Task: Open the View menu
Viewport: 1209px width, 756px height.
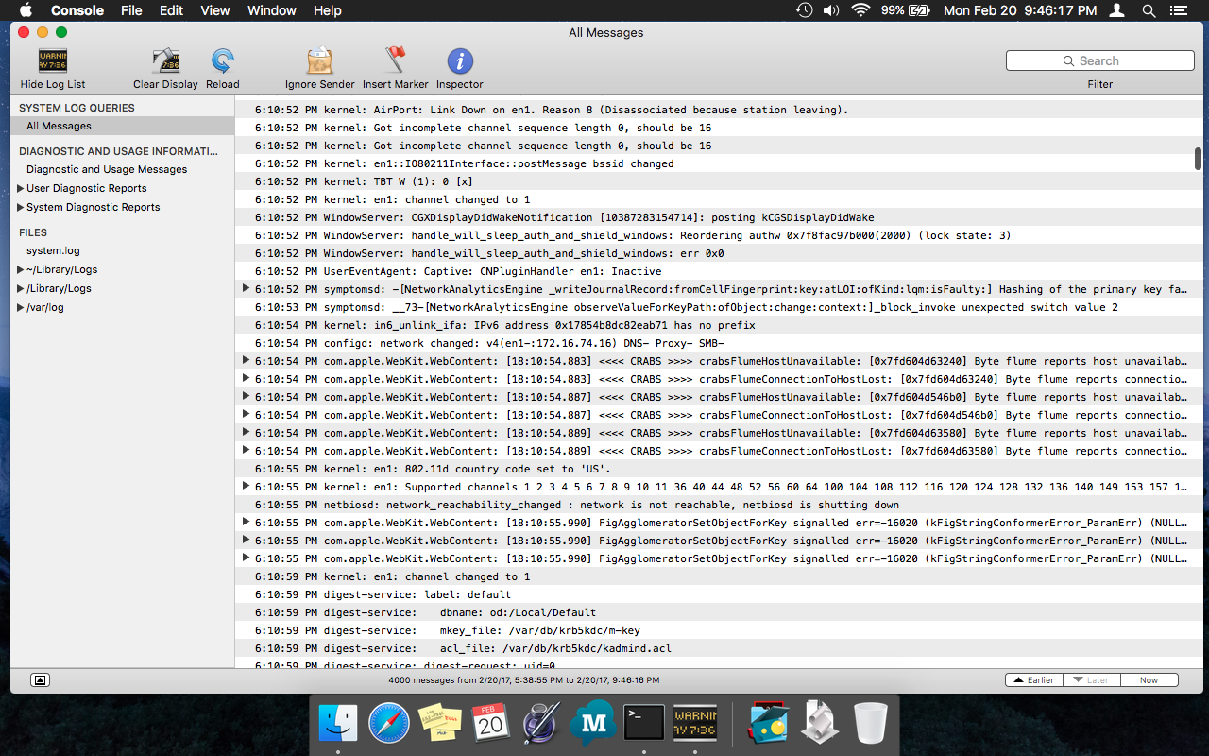Action: tap(215, 10)
